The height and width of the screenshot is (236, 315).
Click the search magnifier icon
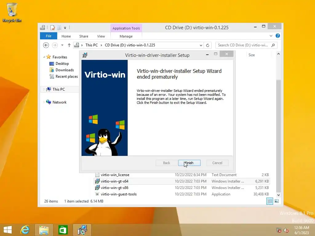click(x=273, y=45)
